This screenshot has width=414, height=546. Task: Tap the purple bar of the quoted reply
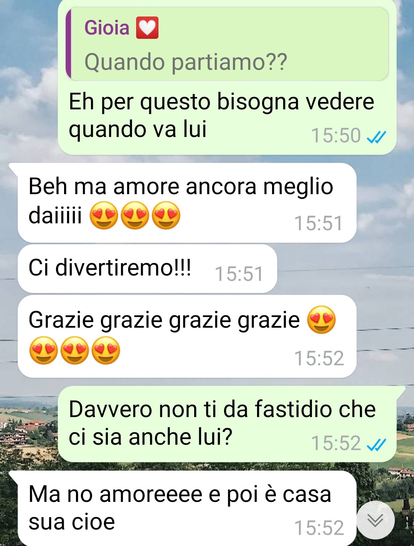pyautogui.click(x=68, y=44)
